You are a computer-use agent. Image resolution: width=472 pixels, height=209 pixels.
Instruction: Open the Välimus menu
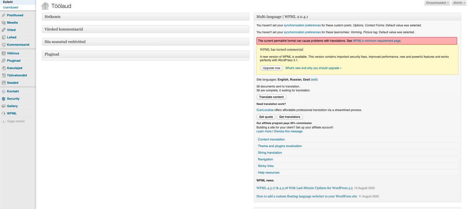[13, 53]
